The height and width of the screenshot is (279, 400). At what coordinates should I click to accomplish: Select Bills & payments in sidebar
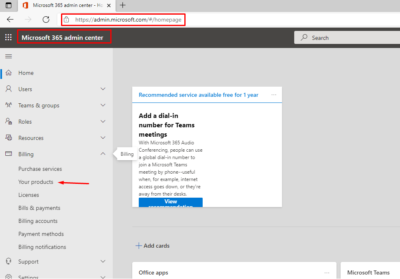(x=39, y=208)
